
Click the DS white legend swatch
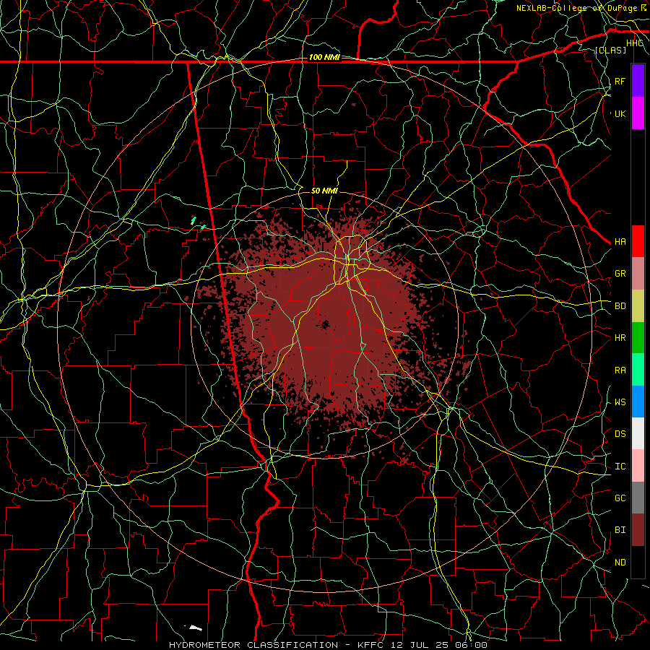point(638,433)
